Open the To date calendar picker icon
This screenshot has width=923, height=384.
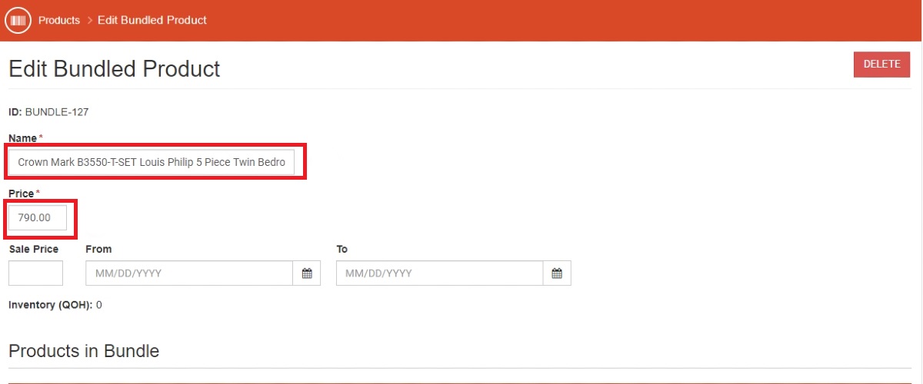point(557,273)
